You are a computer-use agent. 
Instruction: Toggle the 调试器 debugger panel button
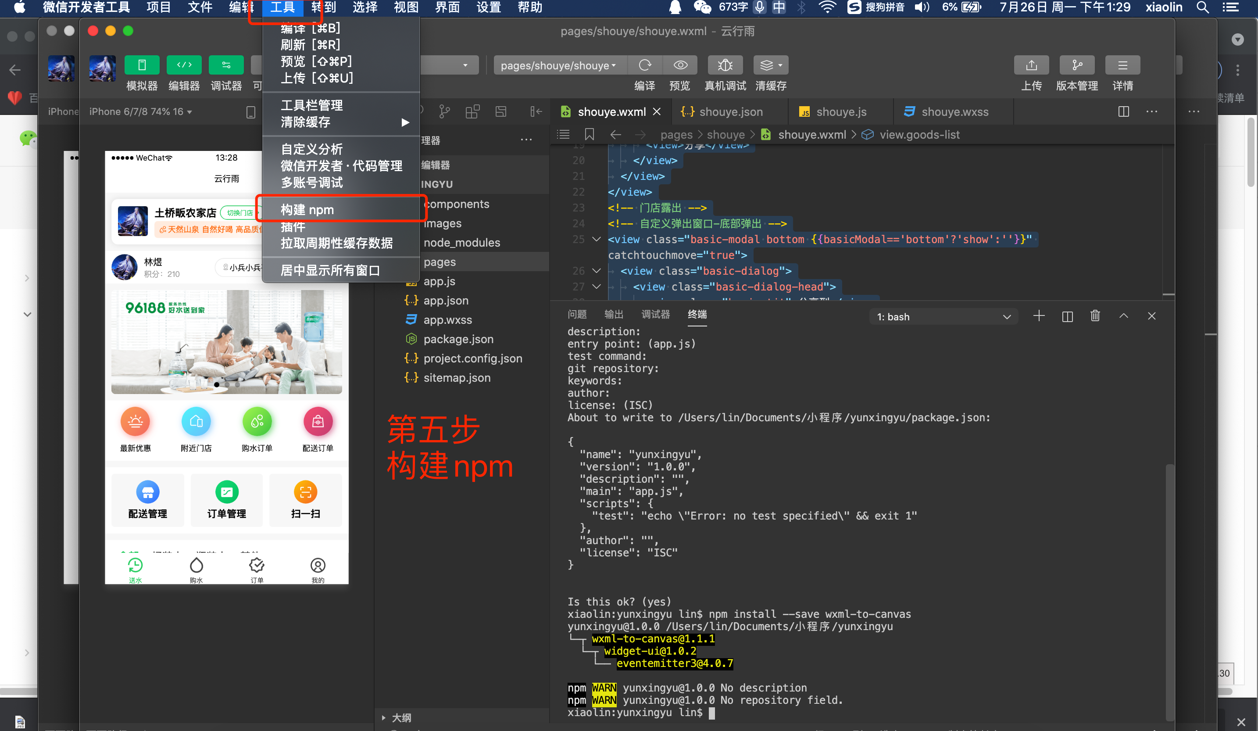[x=226, y=65]
